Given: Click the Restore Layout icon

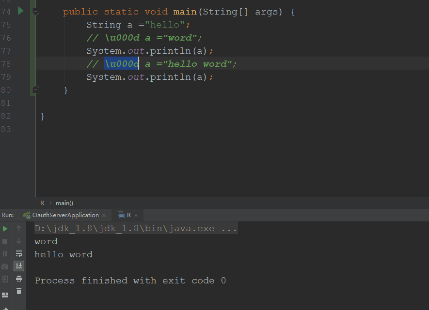Looking at the screenshot, I should tap(5, 295).
